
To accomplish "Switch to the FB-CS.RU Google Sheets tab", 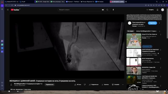I will point(43,2).
